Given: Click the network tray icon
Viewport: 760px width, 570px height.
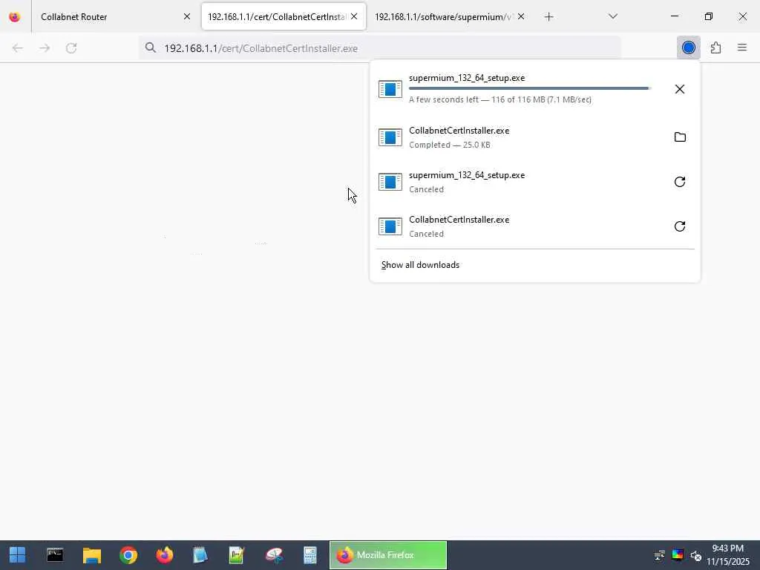Looking at the screenshot, I should 659,555.
